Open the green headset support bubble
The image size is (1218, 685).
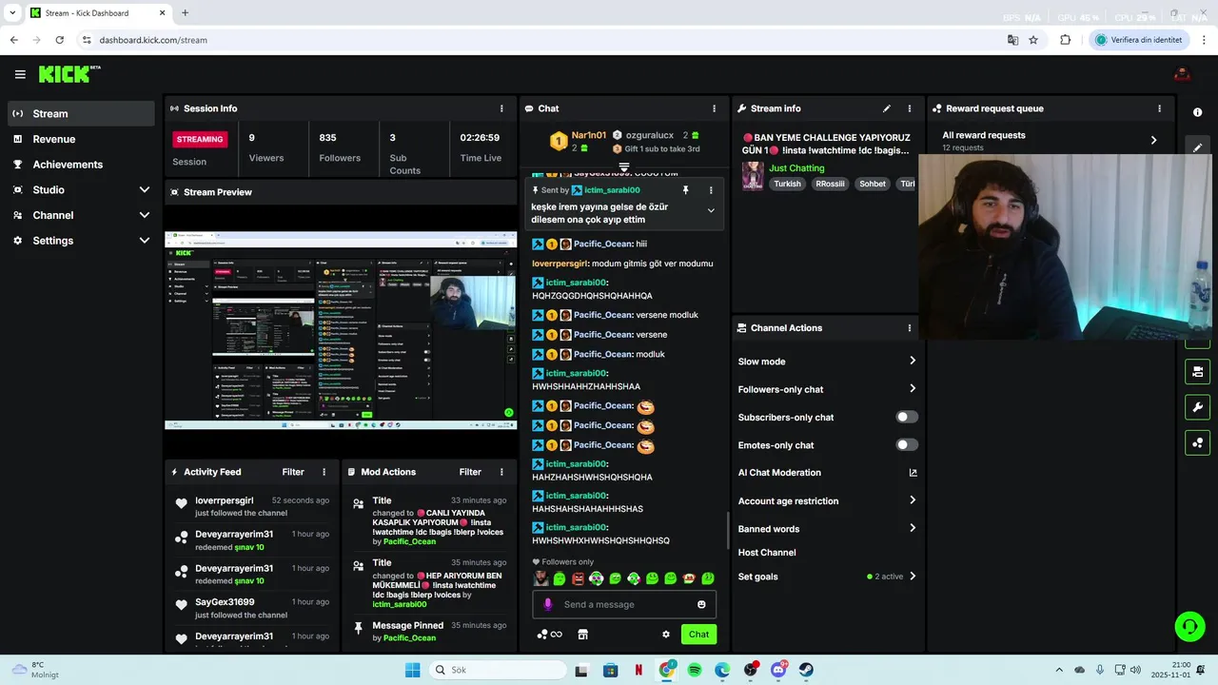(1189, 626)
